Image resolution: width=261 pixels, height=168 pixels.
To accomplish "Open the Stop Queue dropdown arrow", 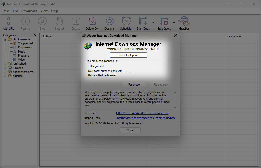I will coord(175,23).
